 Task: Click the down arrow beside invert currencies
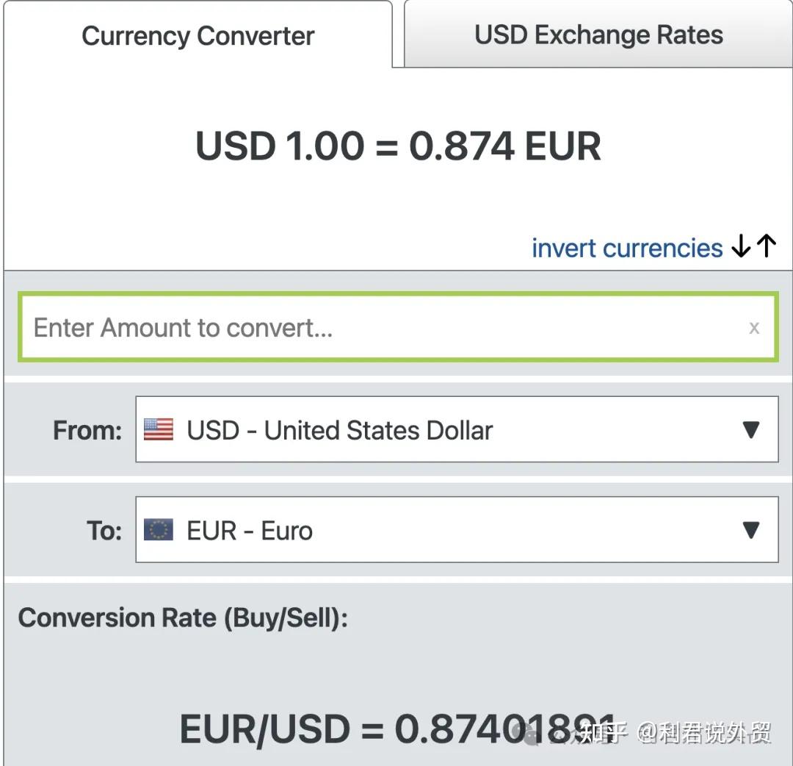[x=742, y=247]
